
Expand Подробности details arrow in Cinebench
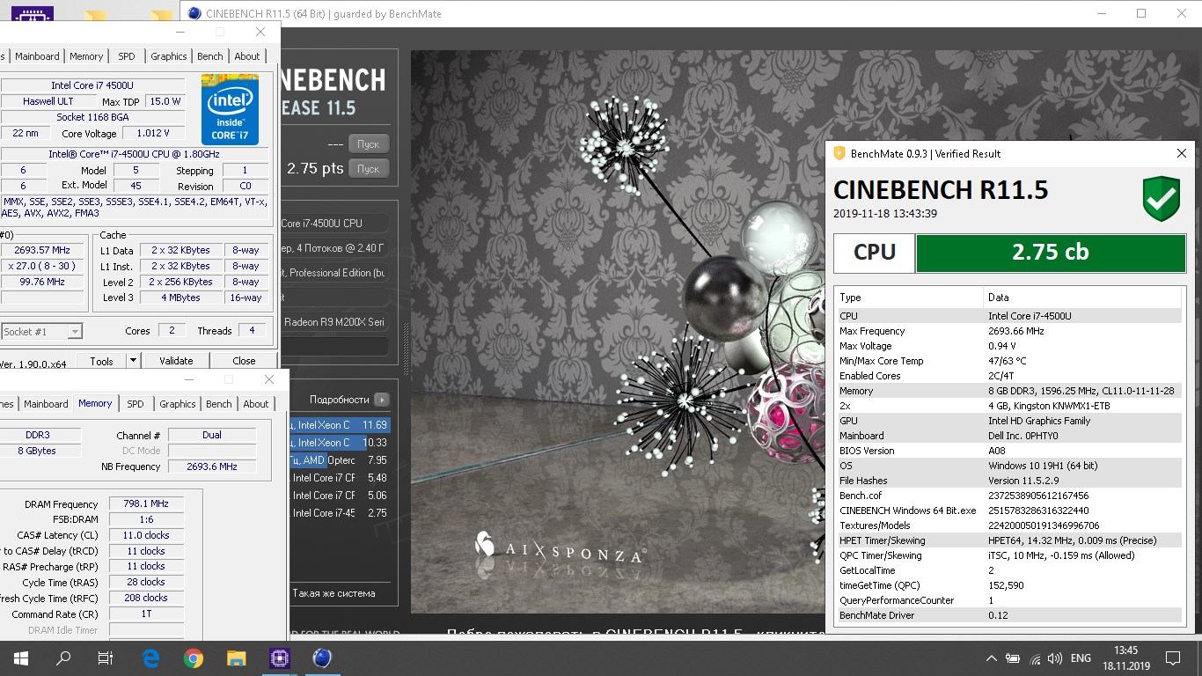(x=381, y=400)
